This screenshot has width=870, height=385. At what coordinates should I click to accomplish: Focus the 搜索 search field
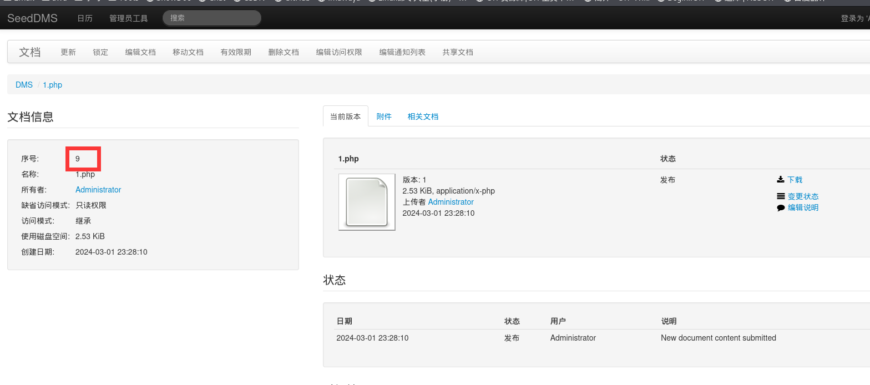[x=212, y=18]
